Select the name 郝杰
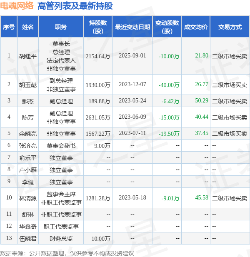 (27, 101)
